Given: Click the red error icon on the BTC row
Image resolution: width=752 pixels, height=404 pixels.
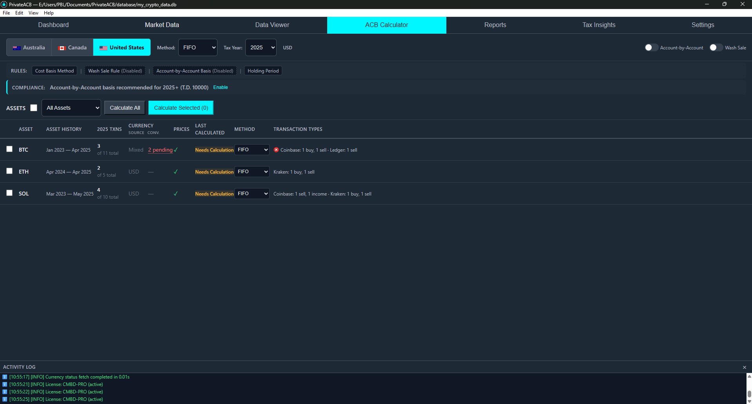Looking at the screenshot, I should pyautogui.click(x=276, y=150).
